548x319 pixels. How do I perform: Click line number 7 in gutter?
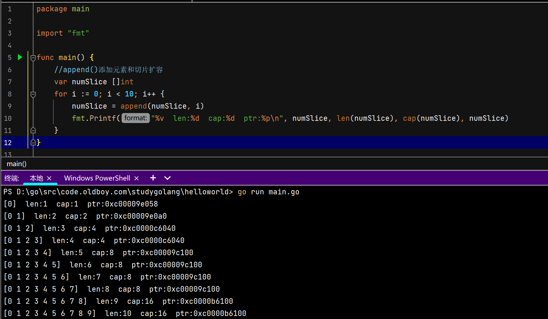click(x=10, y=82)
